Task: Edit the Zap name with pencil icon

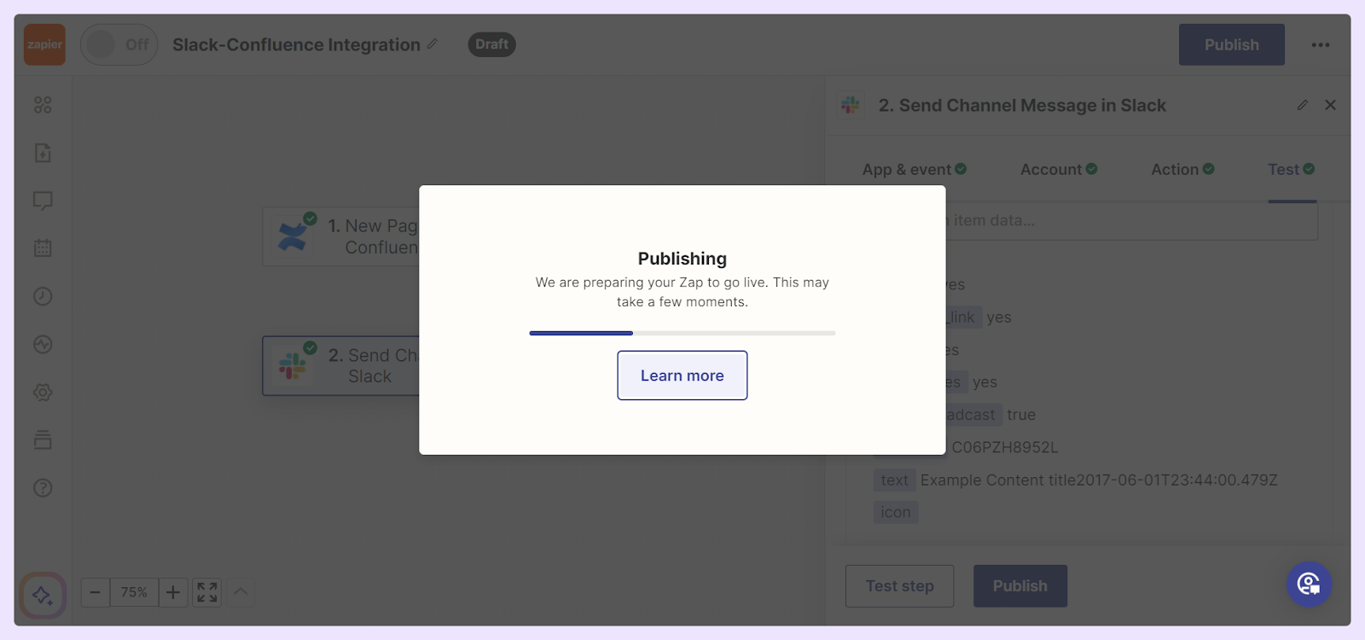Action: click(433, 44)
